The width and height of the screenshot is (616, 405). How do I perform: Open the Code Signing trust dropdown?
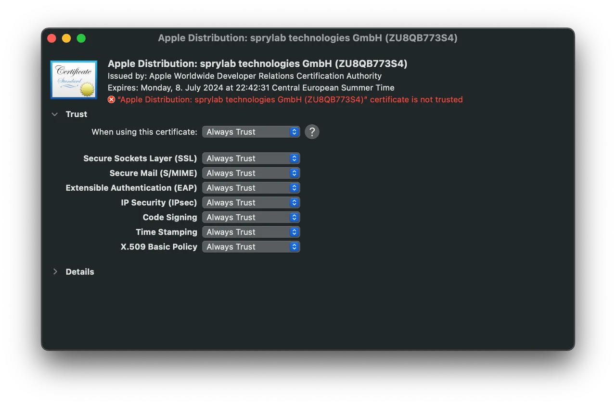251,217
